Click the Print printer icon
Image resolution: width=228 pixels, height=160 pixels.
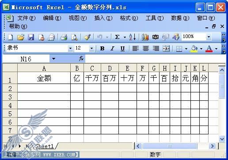pos(64,37)
